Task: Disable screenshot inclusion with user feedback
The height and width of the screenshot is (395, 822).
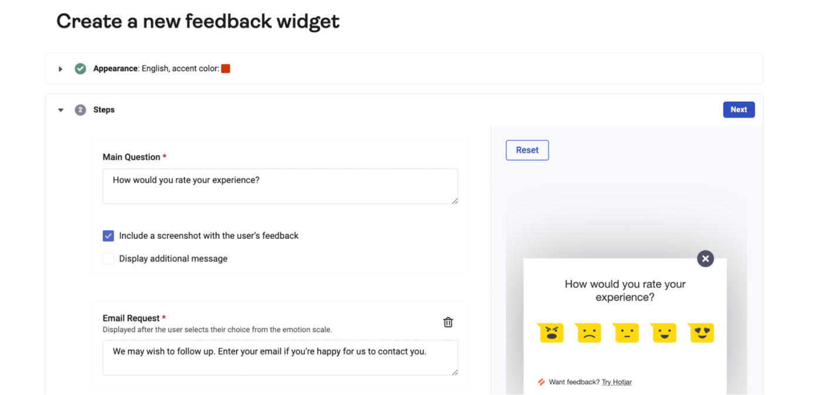Action: 108,235
